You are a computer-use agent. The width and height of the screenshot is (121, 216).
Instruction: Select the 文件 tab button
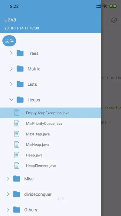[x=9, y=41]
